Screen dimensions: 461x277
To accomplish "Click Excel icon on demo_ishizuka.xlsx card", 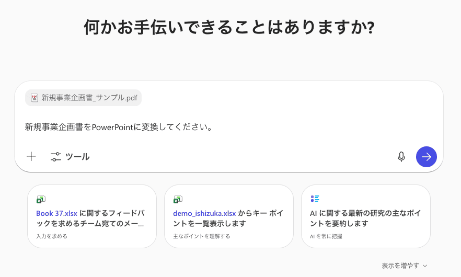I will point(178,199).
